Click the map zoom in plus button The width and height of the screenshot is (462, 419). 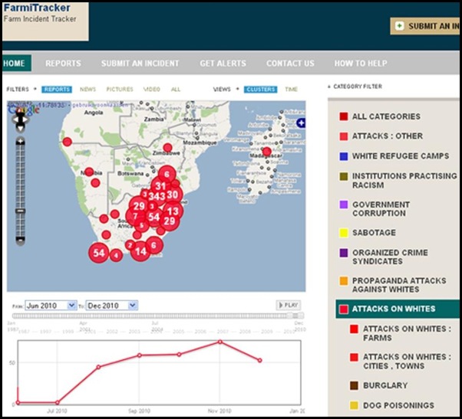click(21, 140)
